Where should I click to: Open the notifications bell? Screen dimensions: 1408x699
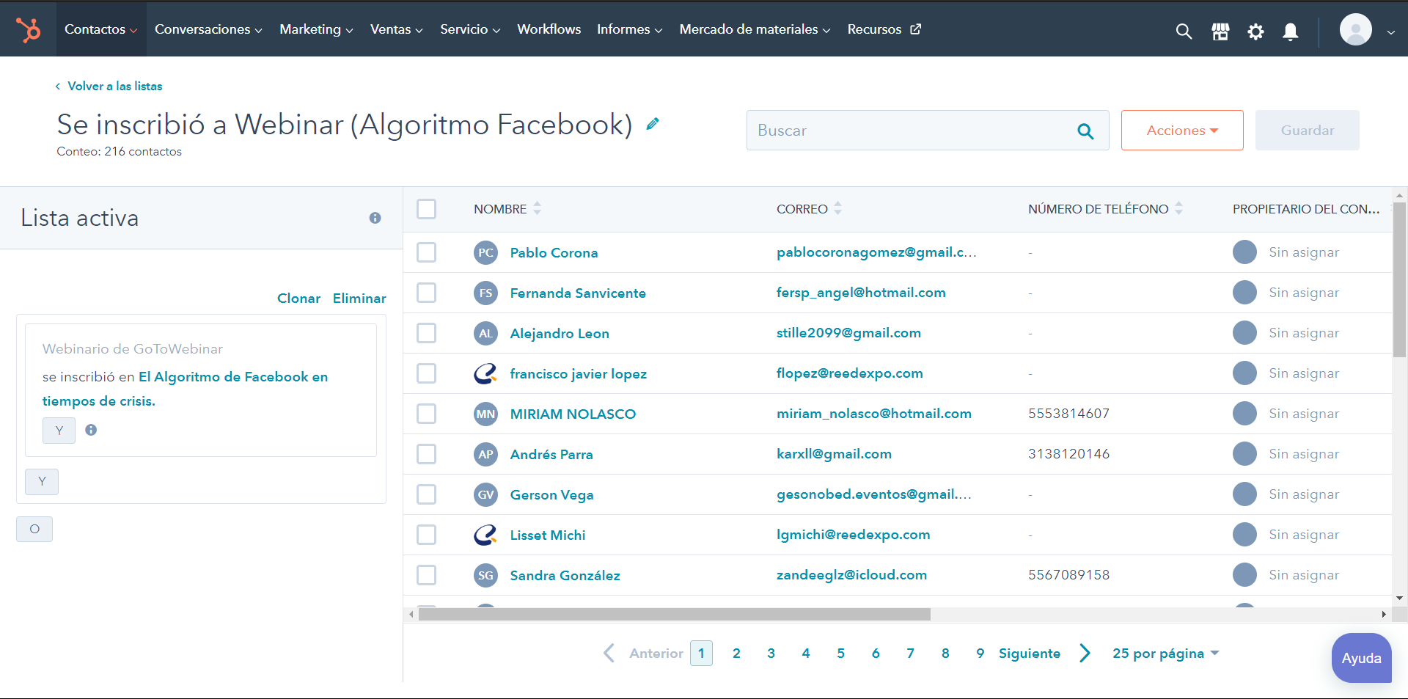[1291, 31]
